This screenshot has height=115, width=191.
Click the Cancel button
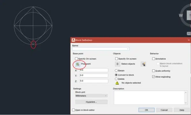tap(164, 110)
